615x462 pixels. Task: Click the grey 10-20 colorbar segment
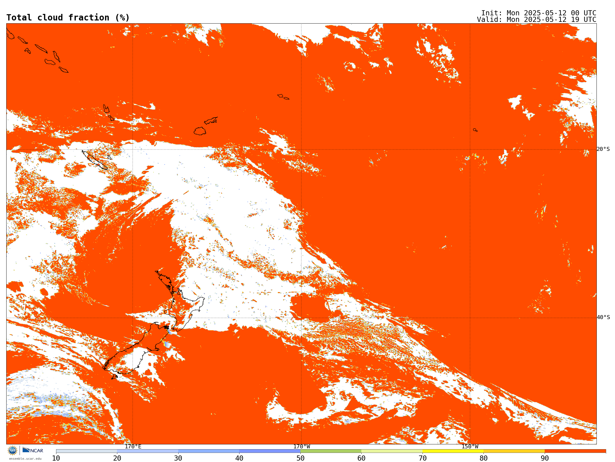(87, 451)
